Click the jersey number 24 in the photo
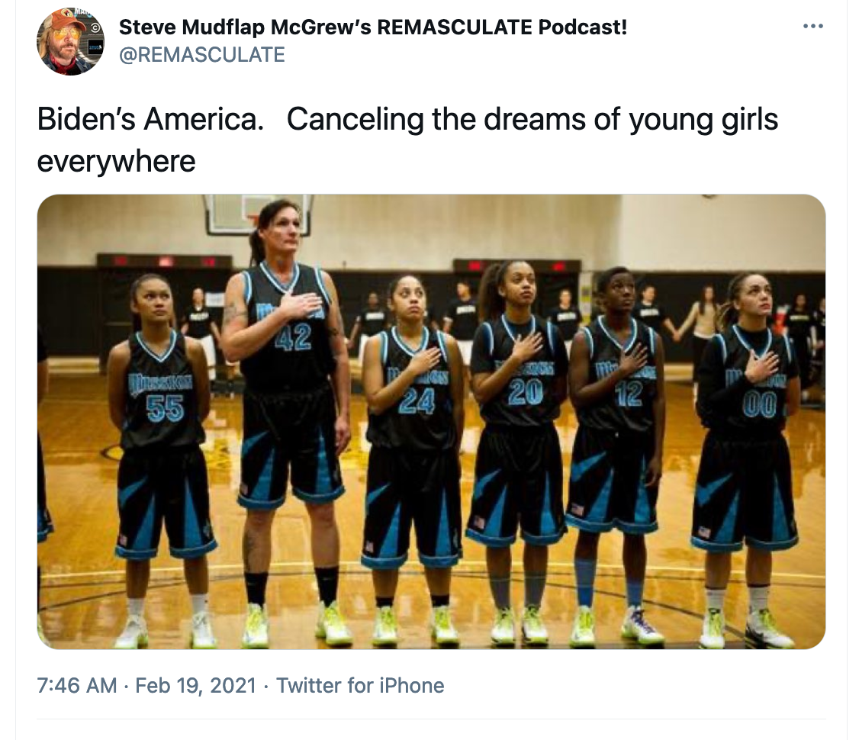 (x=417, y=401)
